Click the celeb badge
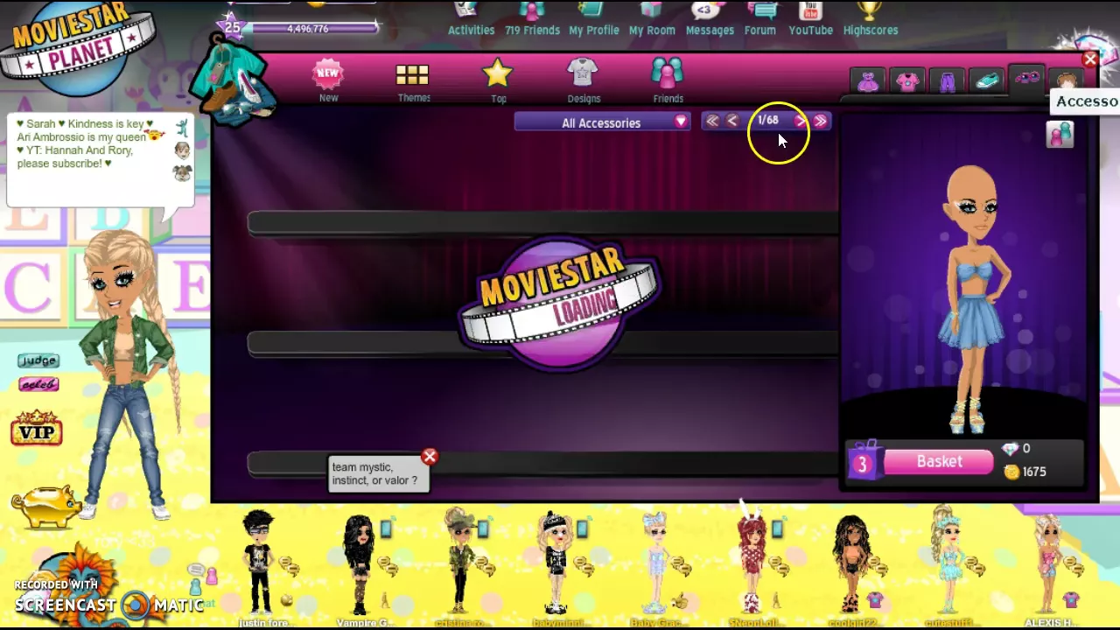 coord(38,384)
